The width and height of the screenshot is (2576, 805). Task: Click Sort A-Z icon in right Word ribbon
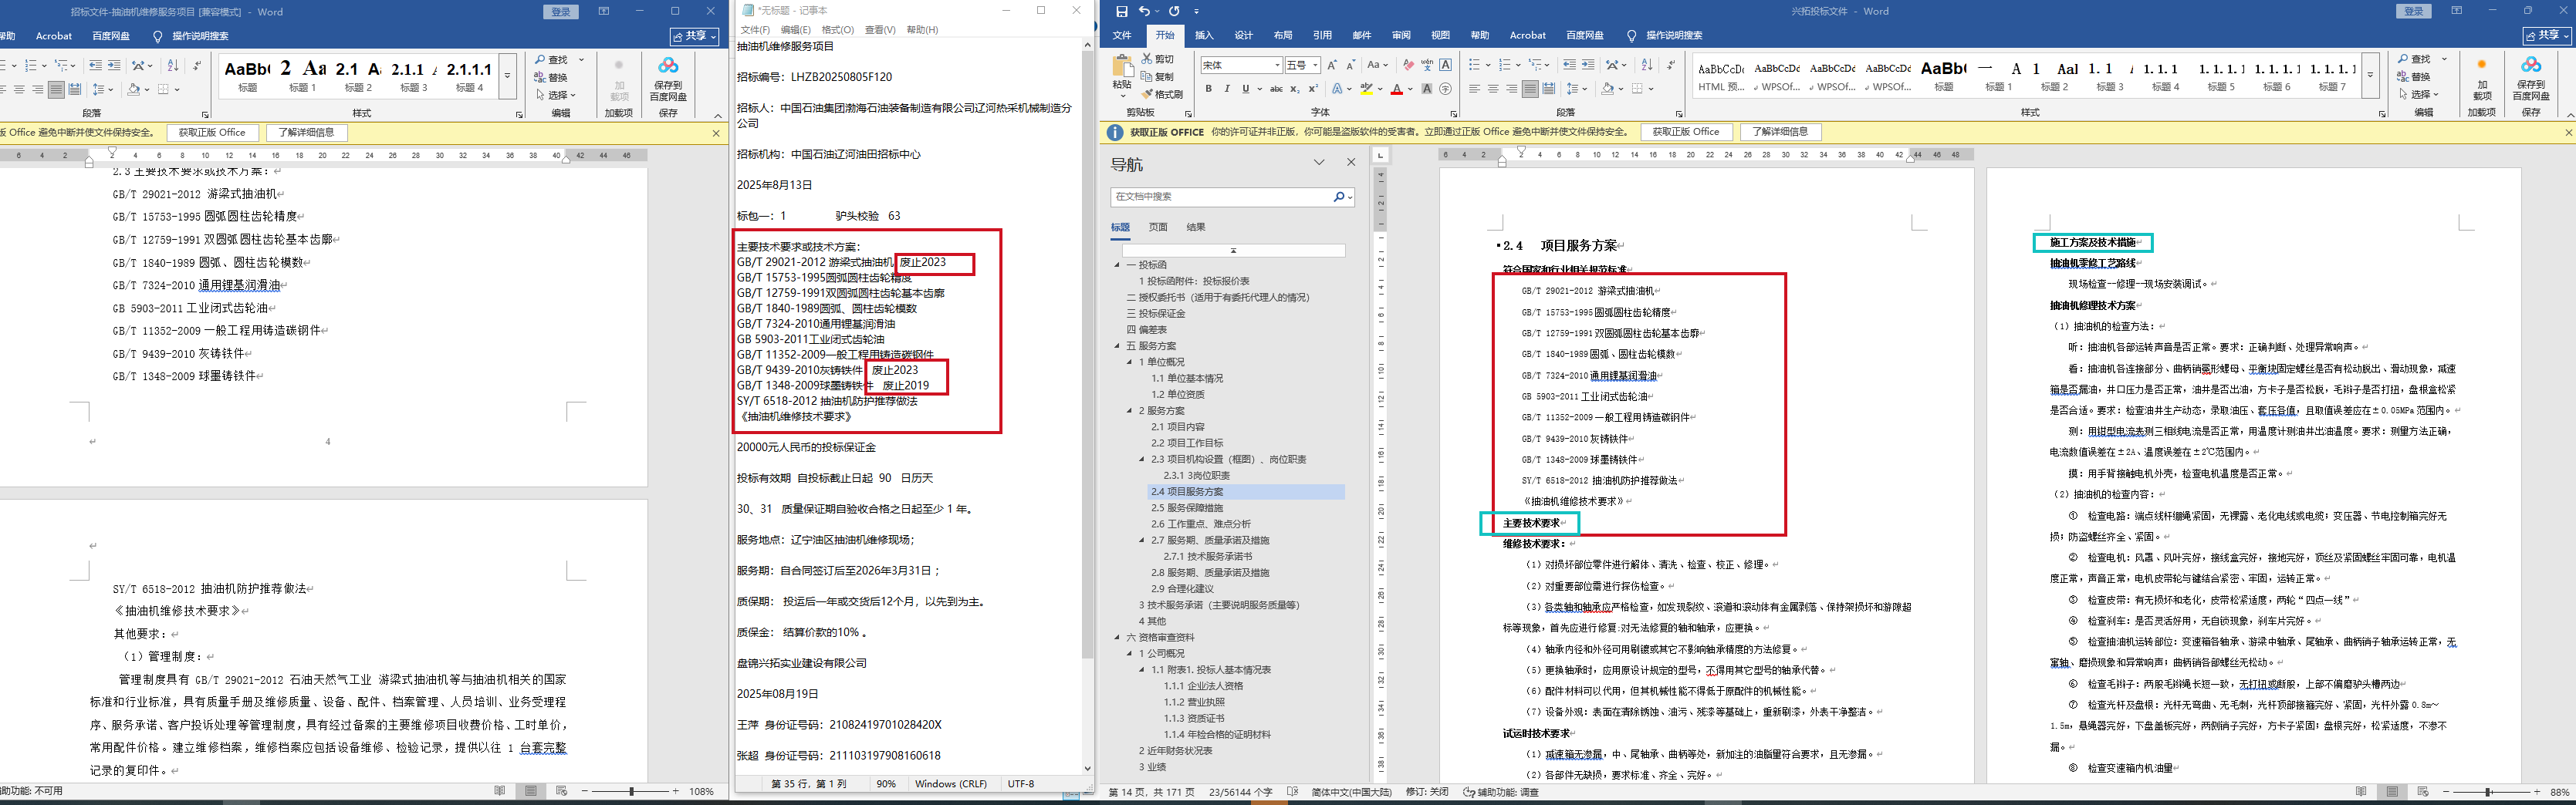pos(1646,65)
